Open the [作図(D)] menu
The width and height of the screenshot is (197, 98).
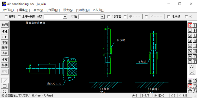tap(53, 10)
